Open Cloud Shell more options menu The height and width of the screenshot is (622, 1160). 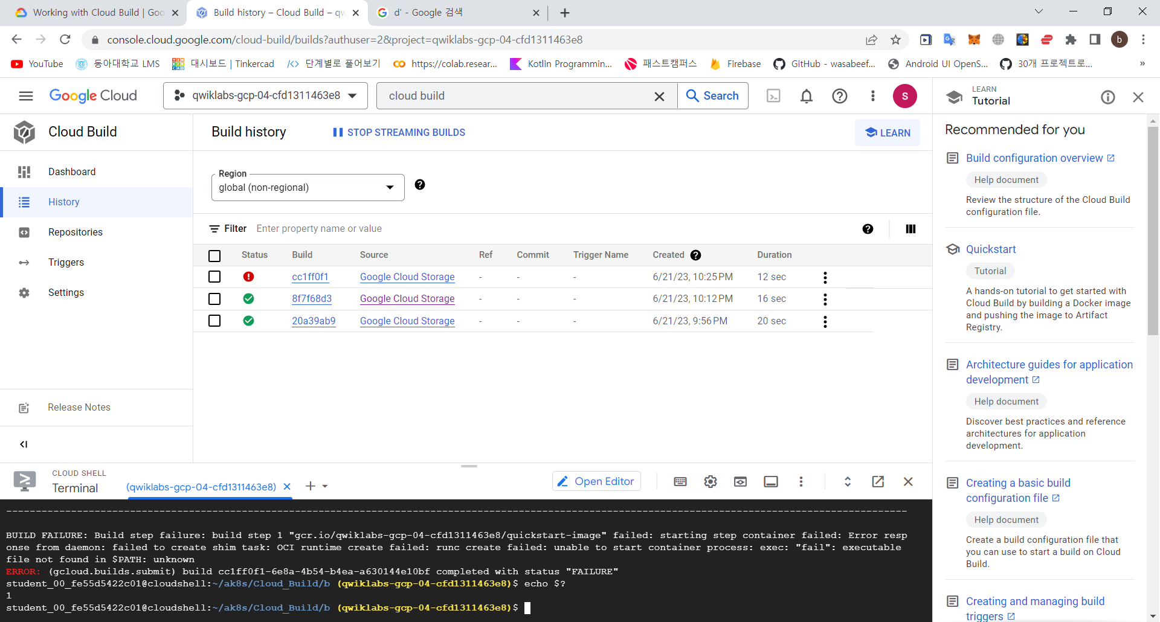click(x=801, y=481)
